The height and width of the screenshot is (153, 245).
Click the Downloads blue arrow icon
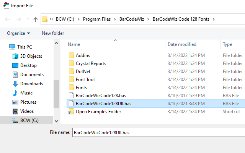15,84
